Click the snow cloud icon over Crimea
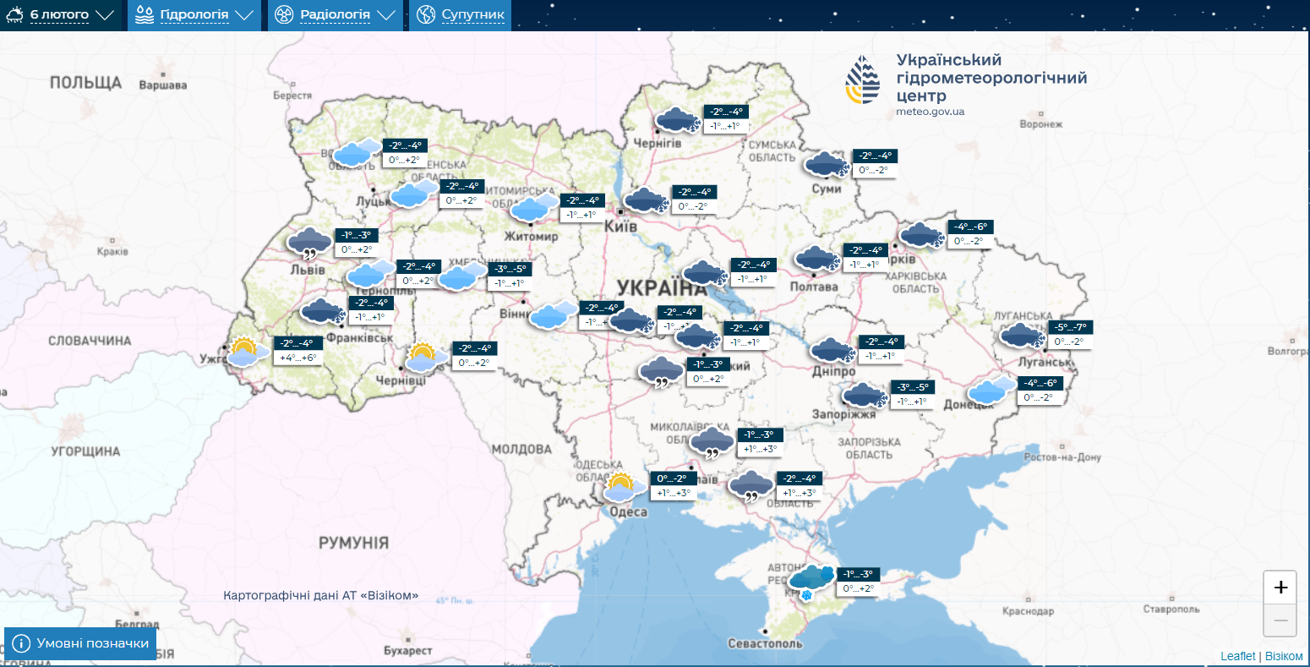1310x667 pixels. coord(811,580)
